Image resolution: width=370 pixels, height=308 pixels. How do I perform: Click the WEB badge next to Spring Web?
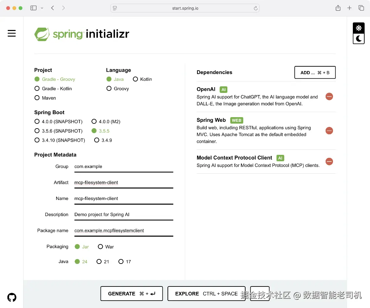(236, 120)
